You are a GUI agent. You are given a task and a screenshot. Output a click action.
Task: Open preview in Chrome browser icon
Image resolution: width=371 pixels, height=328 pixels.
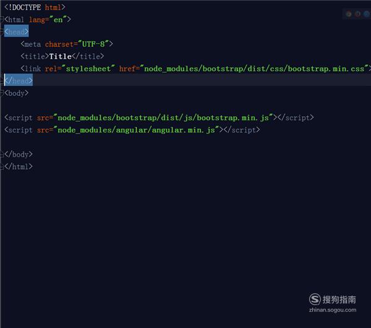(349, 14)
